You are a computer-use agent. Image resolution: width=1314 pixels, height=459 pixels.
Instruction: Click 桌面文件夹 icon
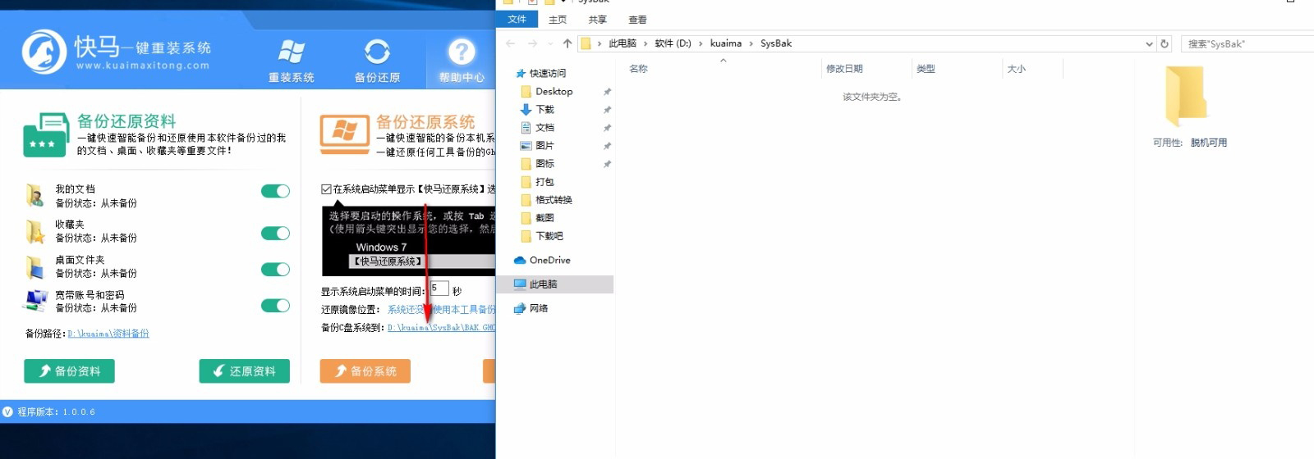(34, 267)
